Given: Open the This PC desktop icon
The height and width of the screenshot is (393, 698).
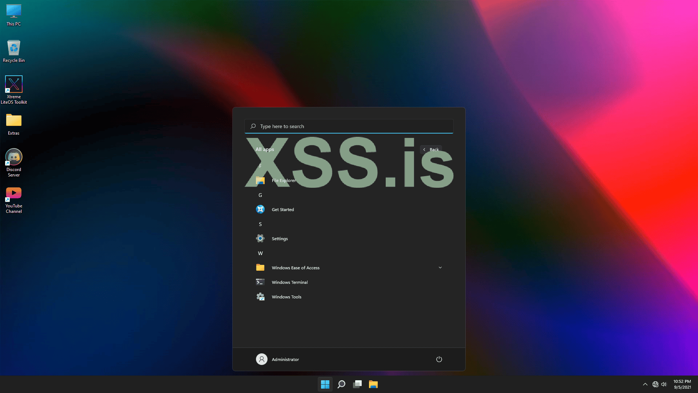Looking at the screenshot, I should (13, 15).
